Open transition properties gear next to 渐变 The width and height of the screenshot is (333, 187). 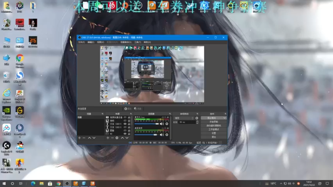tap(197, 118)
